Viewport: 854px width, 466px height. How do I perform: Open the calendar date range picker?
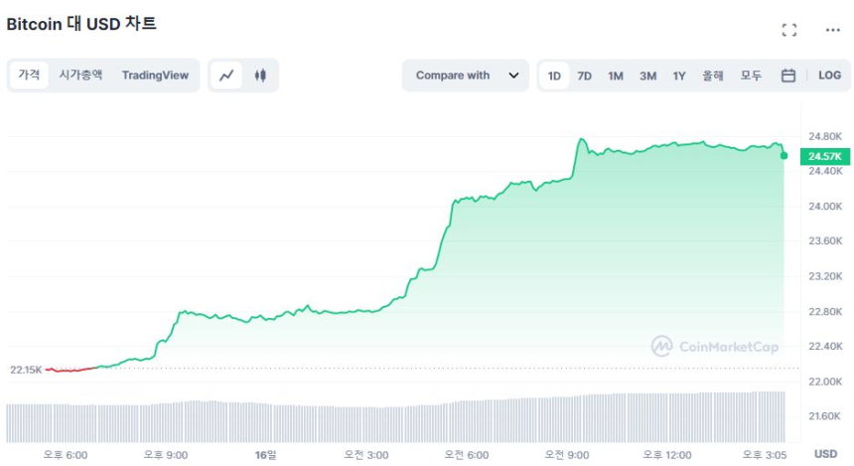(788, 76)
